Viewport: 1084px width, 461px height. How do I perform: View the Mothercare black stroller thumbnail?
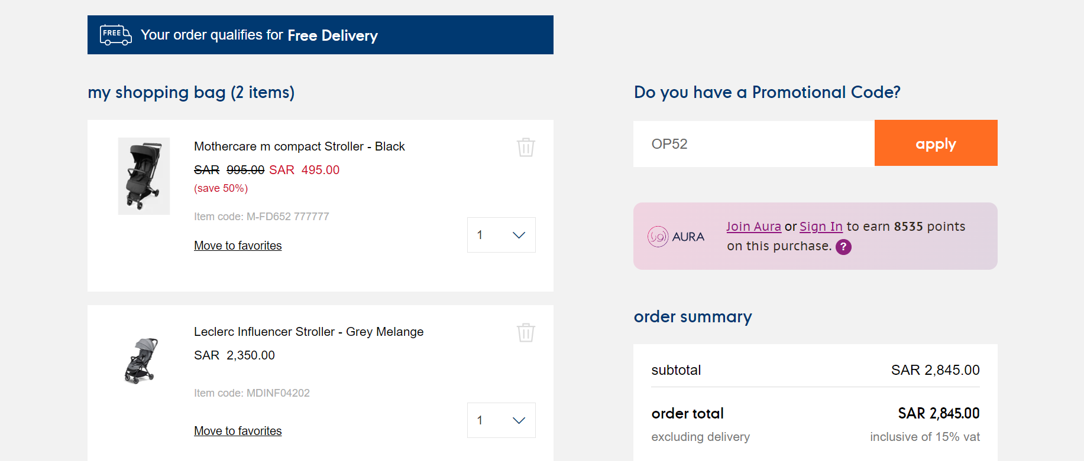pos(144,176)
